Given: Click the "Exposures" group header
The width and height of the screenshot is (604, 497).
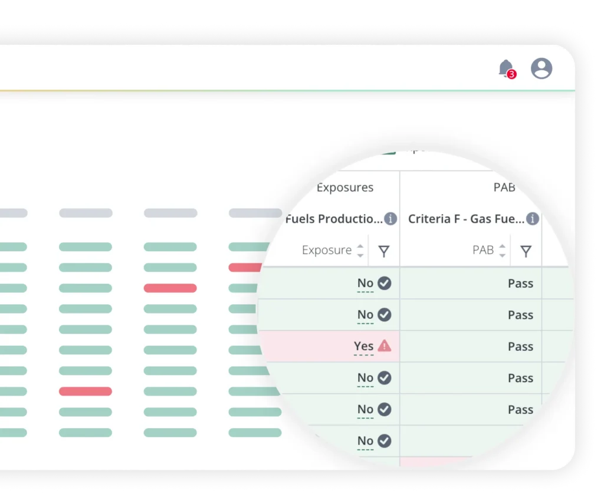Looking at the screenshot, I should (344, 187).
